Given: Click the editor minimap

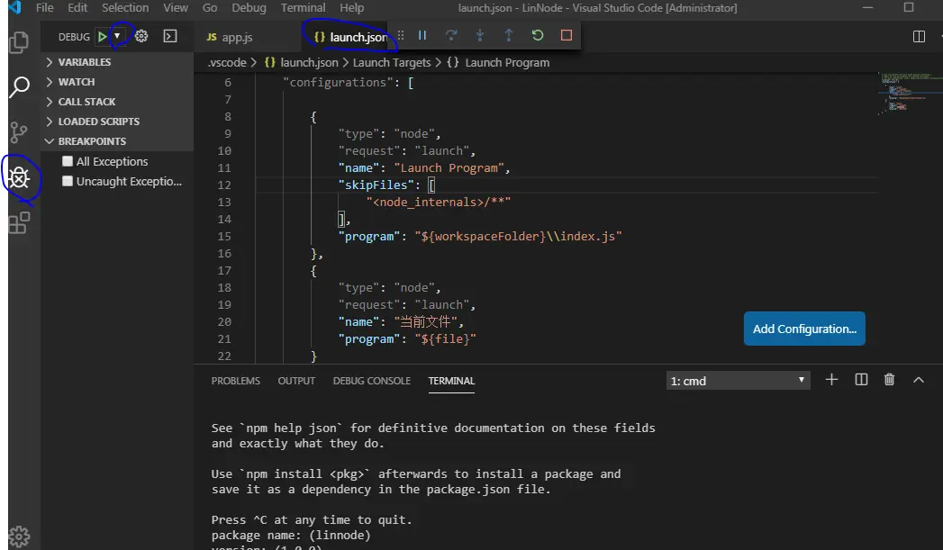Looking at the screenshot, I should click(911, 94).
